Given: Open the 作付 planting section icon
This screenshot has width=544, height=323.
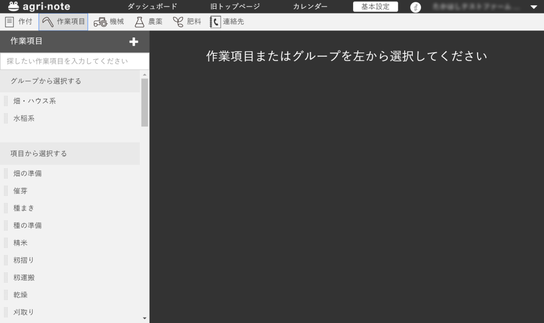Looking at the screenshot, I should 9,22.
